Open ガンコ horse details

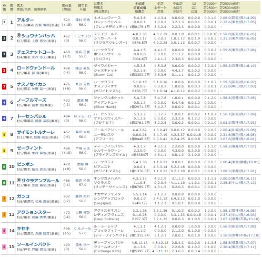(23, 196)
